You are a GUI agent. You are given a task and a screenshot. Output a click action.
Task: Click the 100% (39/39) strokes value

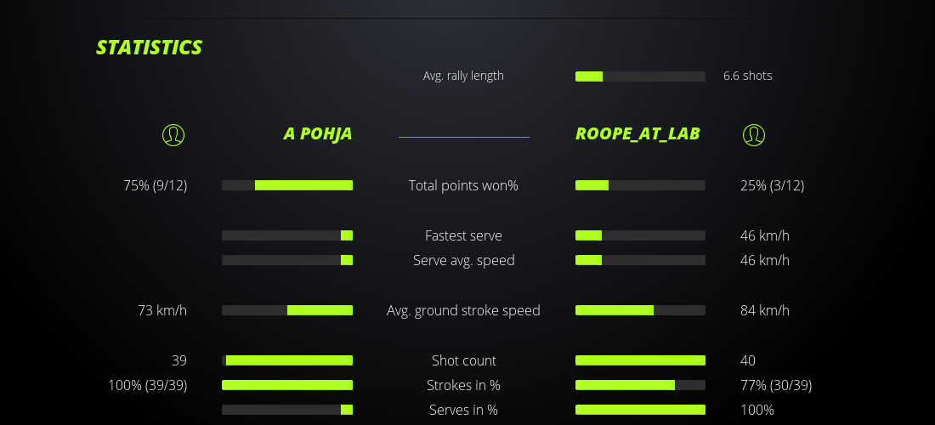148,385
